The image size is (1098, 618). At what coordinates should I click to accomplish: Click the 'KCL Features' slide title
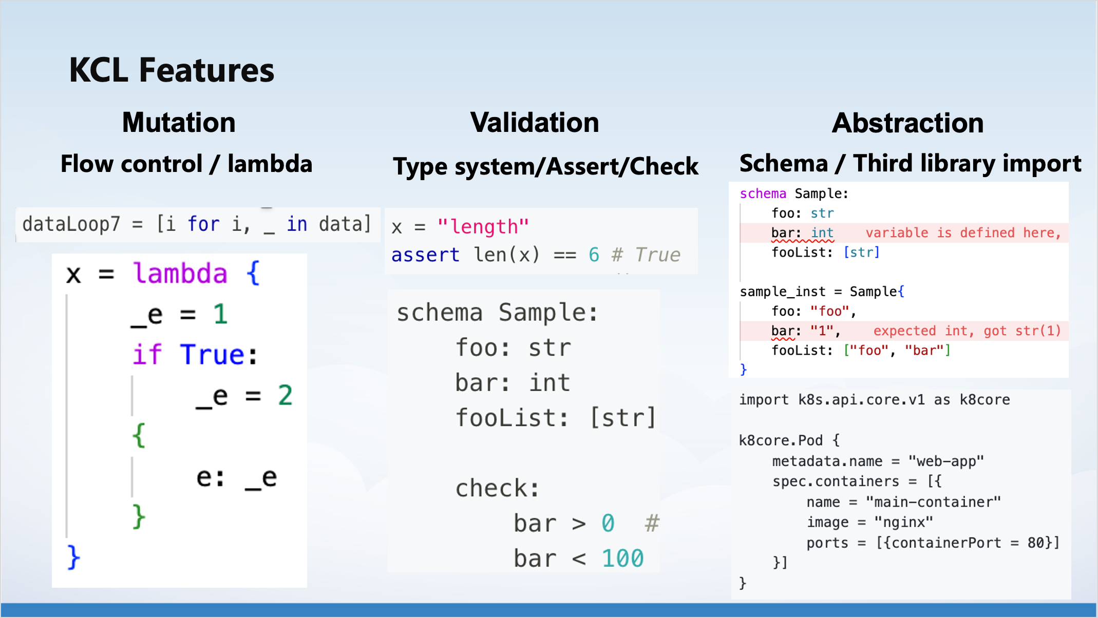pos(172,70)
